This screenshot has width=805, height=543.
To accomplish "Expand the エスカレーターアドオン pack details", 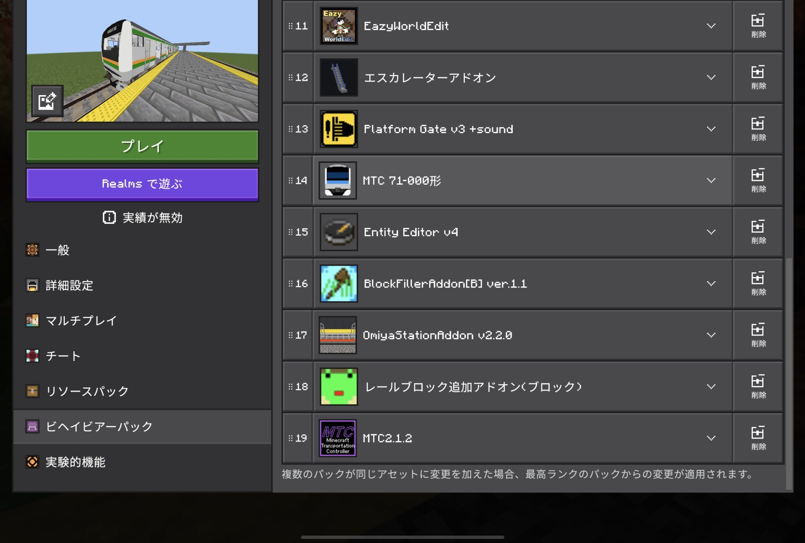I will pos(711,78).
